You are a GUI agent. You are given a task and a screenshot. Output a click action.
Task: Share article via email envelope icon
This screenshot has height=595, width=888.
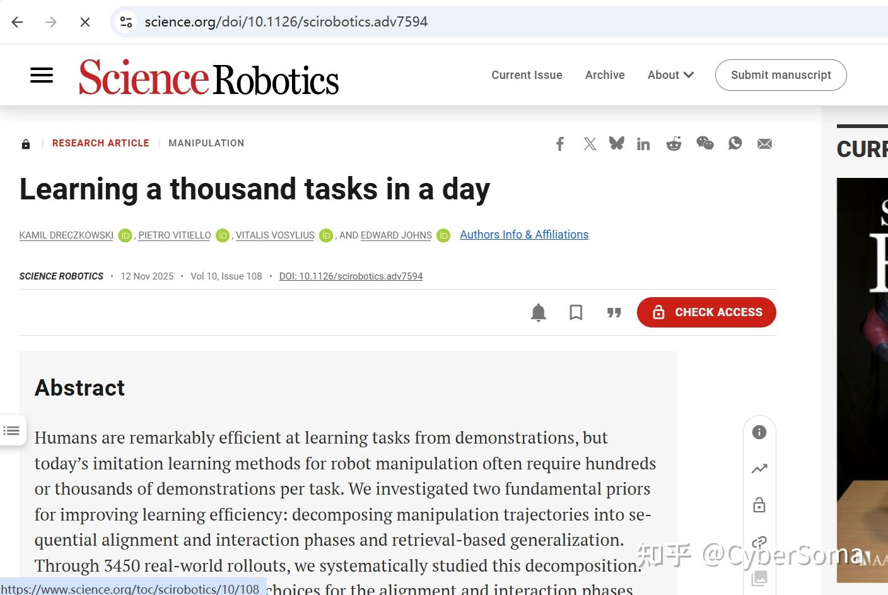coord(764,144)
